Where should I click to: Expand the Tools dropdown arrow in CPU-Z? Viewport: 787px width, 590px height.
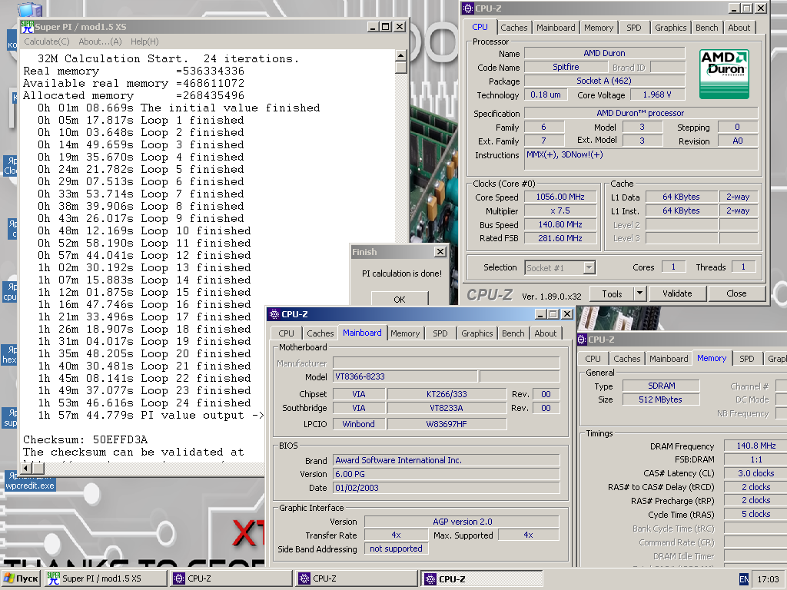[x=639, y=294]
